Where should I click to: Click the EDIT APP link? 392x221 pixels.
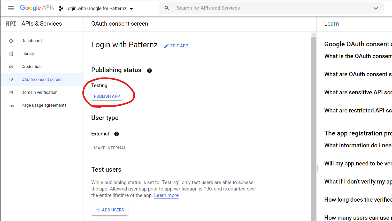coord(176,46)
